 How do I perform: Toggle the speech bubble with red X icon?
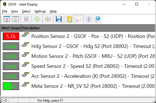click(78, 19)
